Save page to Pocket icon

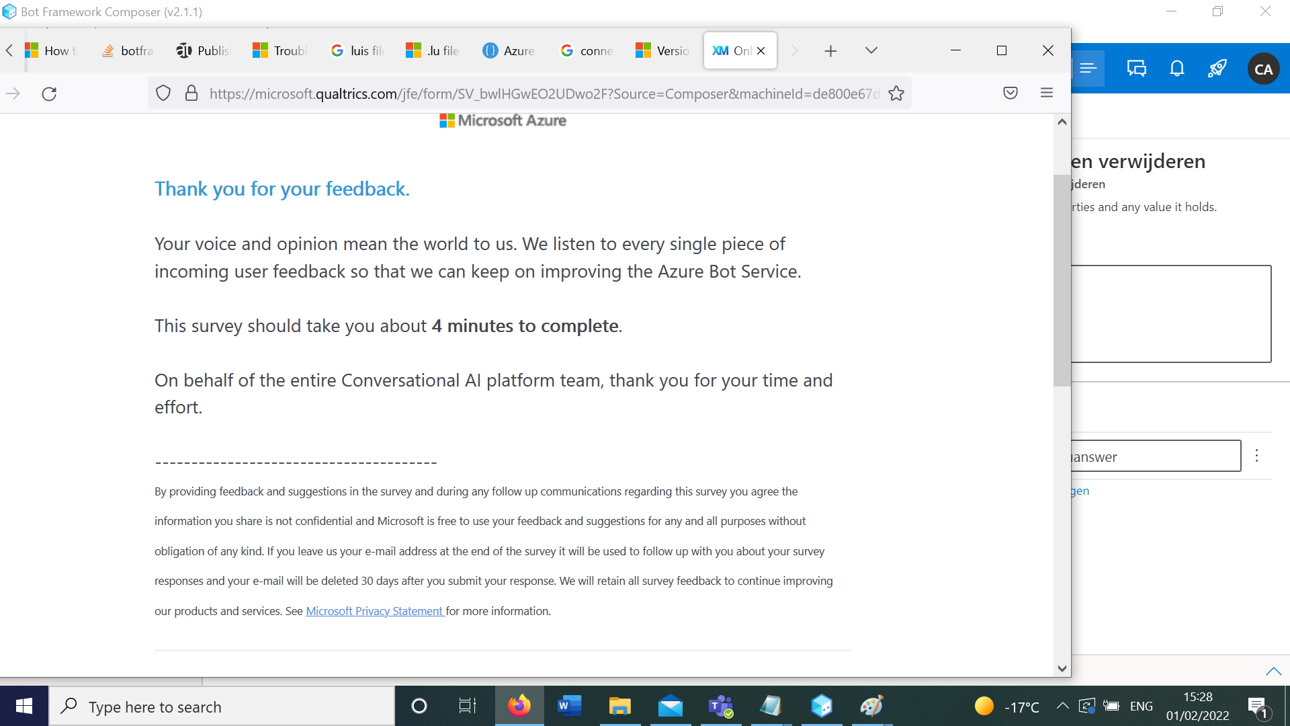1010,93
